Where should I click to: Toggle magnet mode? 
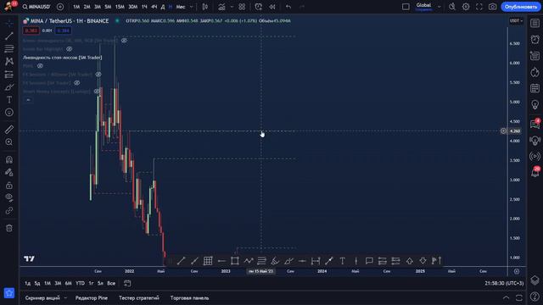[x=9, y=159]
